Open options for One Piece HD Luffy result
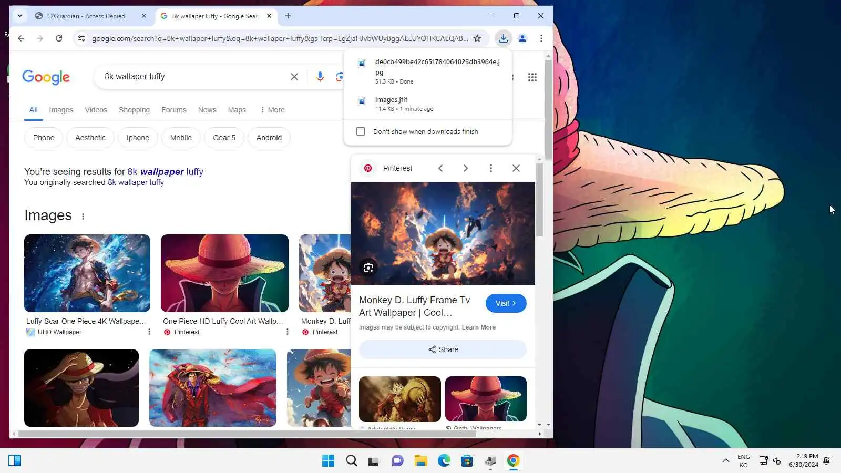The image size is (841, 473). (x=287, y=332)
